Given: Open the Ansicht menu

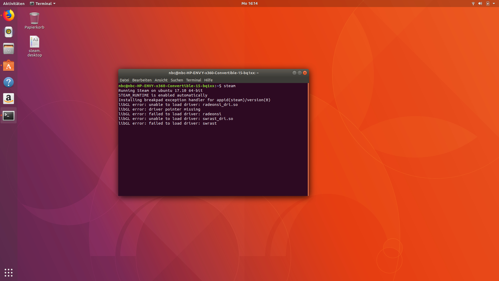Looking at the screenshot, I should pos(161,80).
